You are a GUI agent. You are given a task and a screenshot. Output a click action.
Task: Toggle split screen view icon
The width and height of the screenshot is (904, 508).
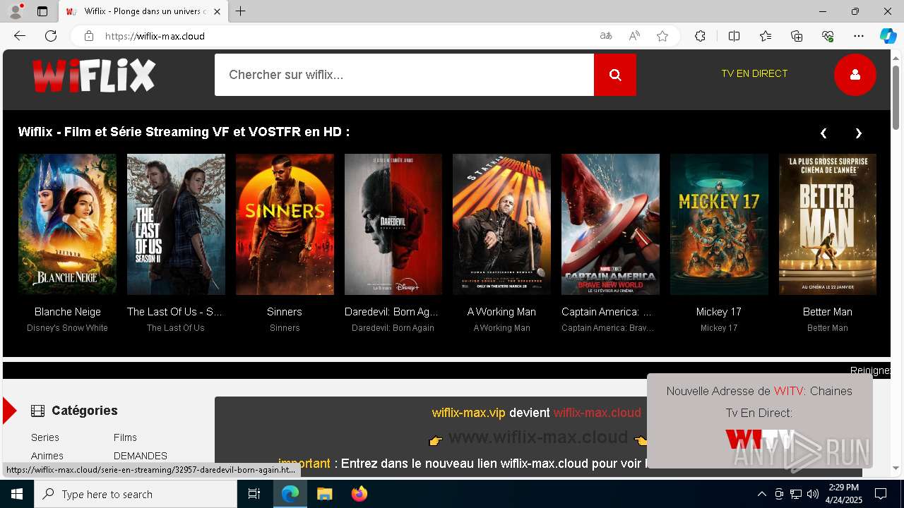coord(734,36)
